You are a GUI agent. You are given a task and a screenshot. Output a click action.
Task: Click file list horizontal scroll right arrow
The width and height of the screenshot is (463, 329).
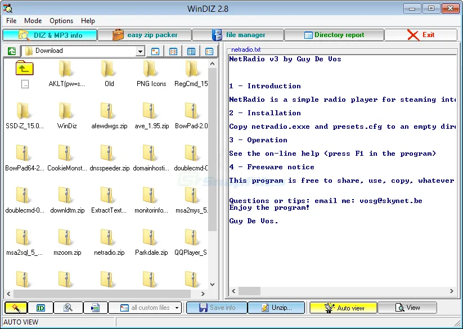click(x=203, y=294)
